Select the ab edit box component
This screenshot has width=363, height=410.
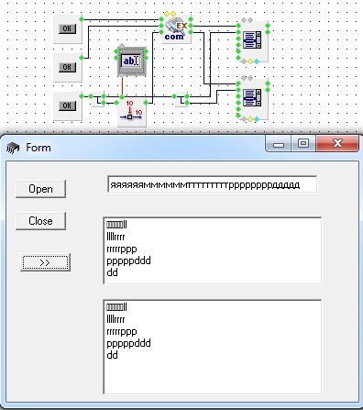click(132, 61)
